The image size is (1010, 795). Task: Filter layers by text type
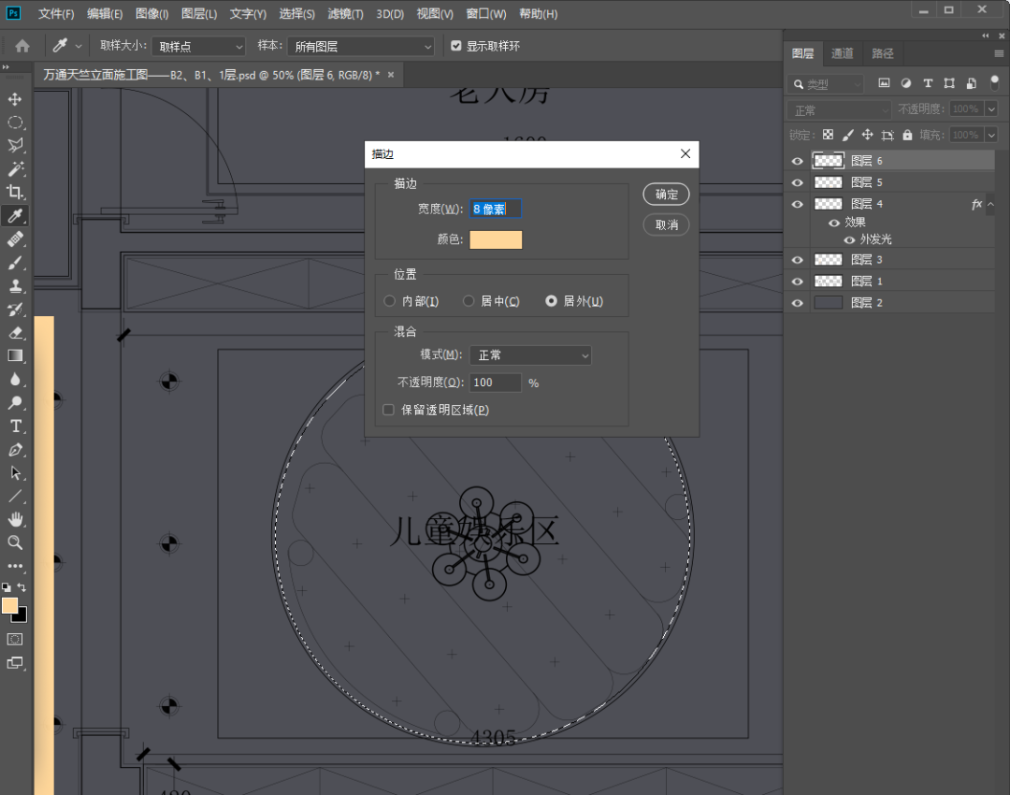click(x=928, y=83)
